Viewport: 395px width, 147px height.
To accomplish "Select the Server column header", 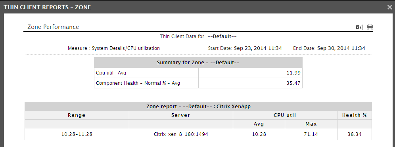I will [x=181, y=115].
